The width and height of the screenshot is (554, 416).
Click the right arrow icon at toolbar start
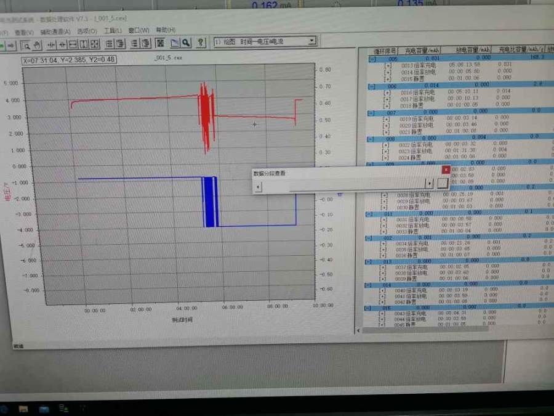click(10, 45)
